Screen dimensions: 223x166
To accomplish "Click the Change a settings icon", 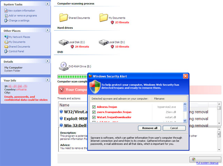I will (6, 21).
